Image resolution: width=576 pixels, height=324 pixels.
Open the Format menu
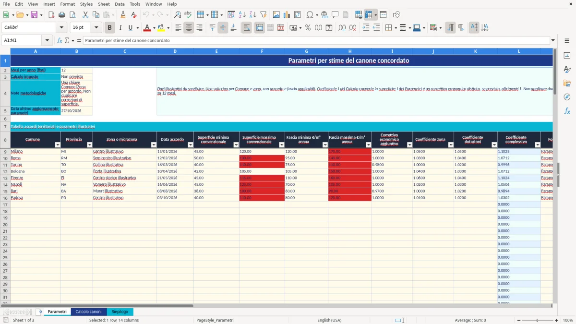click(x=67, y=4)
